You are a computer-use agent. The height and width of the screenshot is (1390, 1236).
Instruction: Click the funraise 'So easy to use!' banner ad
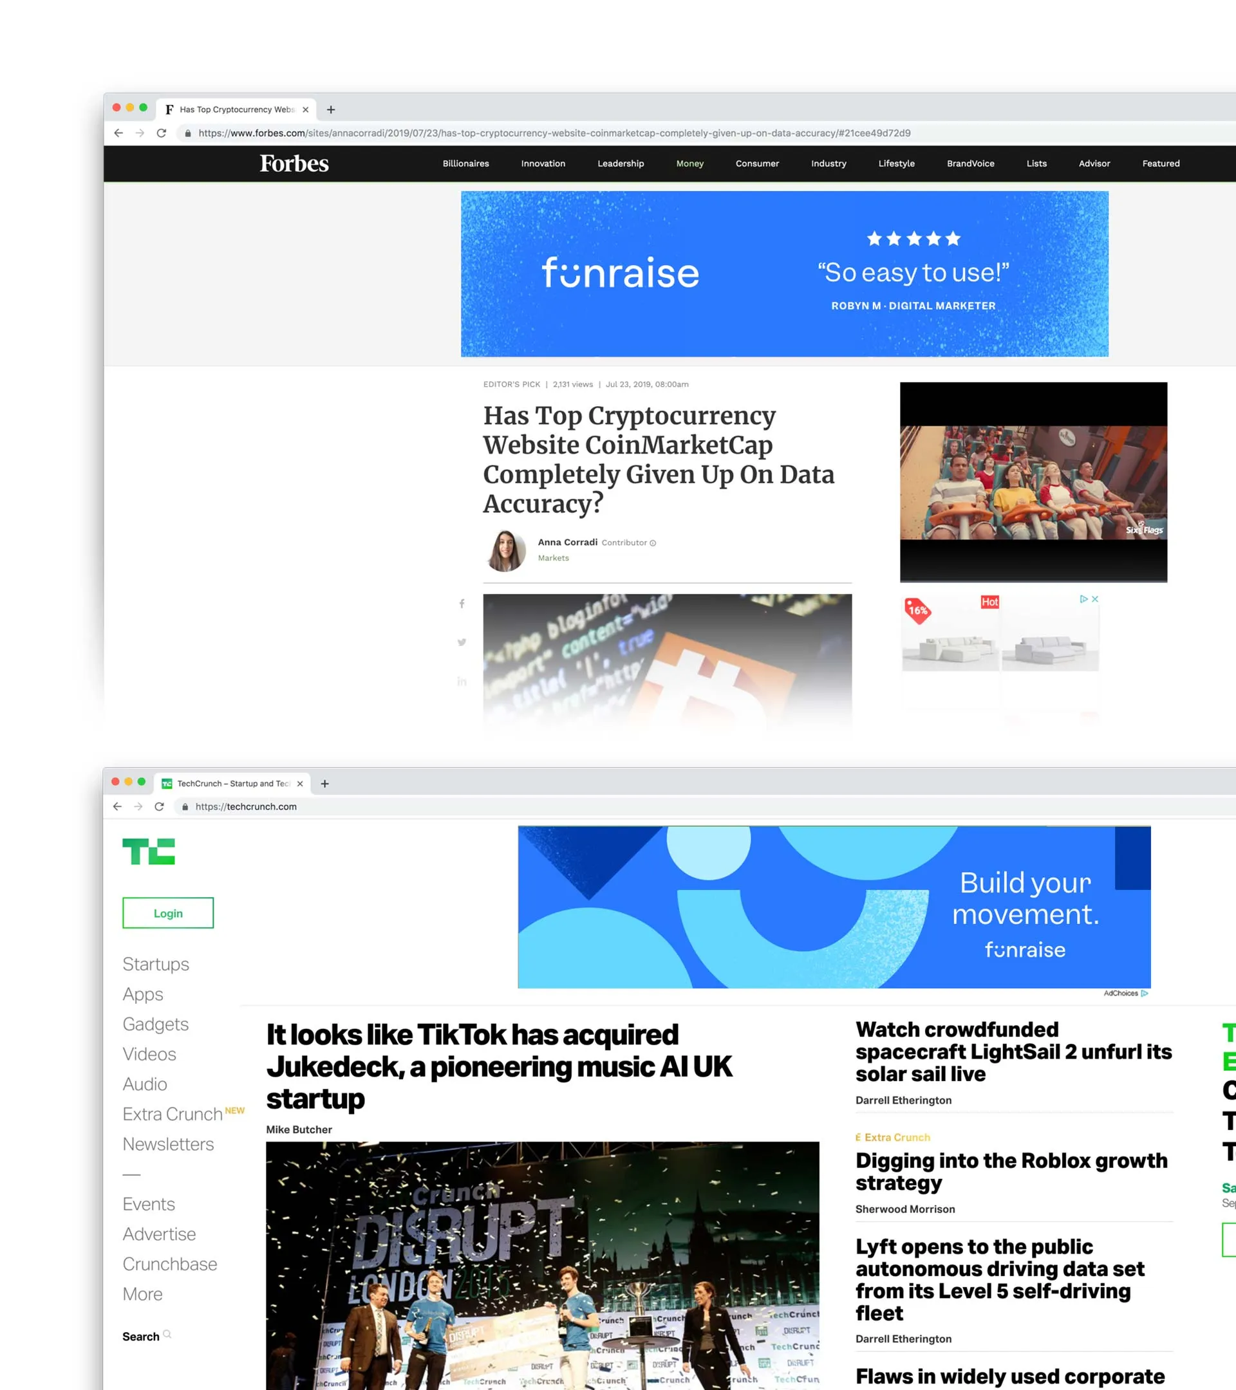784,274
